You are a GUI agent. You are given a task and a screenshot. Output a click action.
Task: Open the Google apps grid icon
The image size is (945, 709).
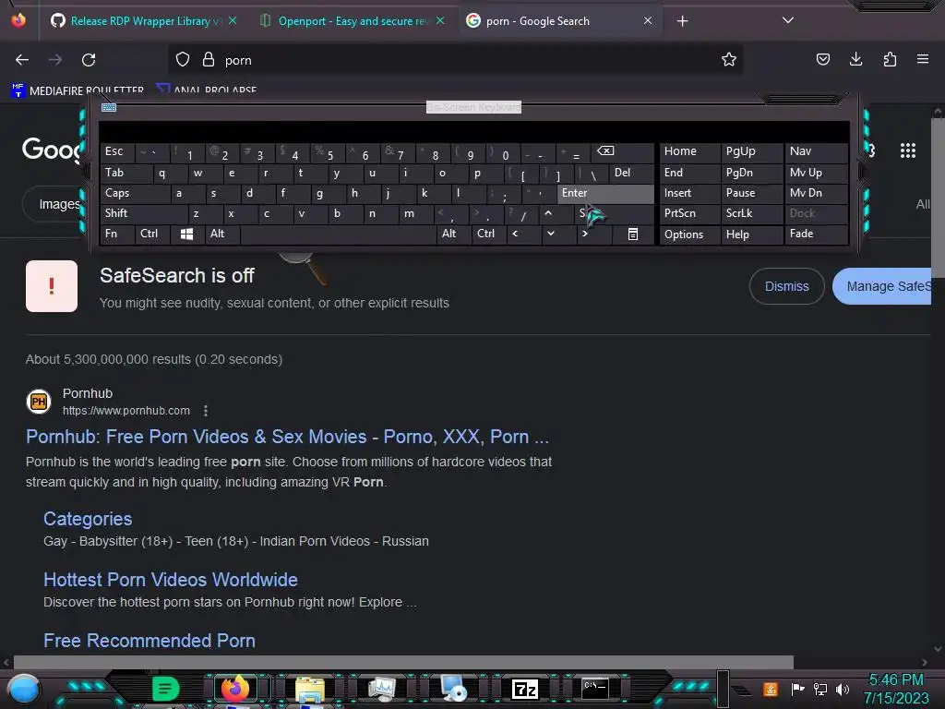pyautogui.click(x=908, y=150)
